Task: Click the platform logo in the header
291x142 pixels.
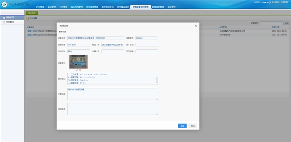Action: coord(4,4)
